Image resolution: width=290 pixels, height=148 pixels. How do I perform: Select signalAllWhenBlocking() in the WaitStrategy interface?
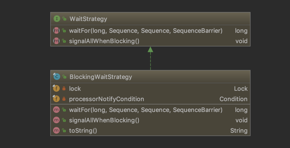[104, 41]
